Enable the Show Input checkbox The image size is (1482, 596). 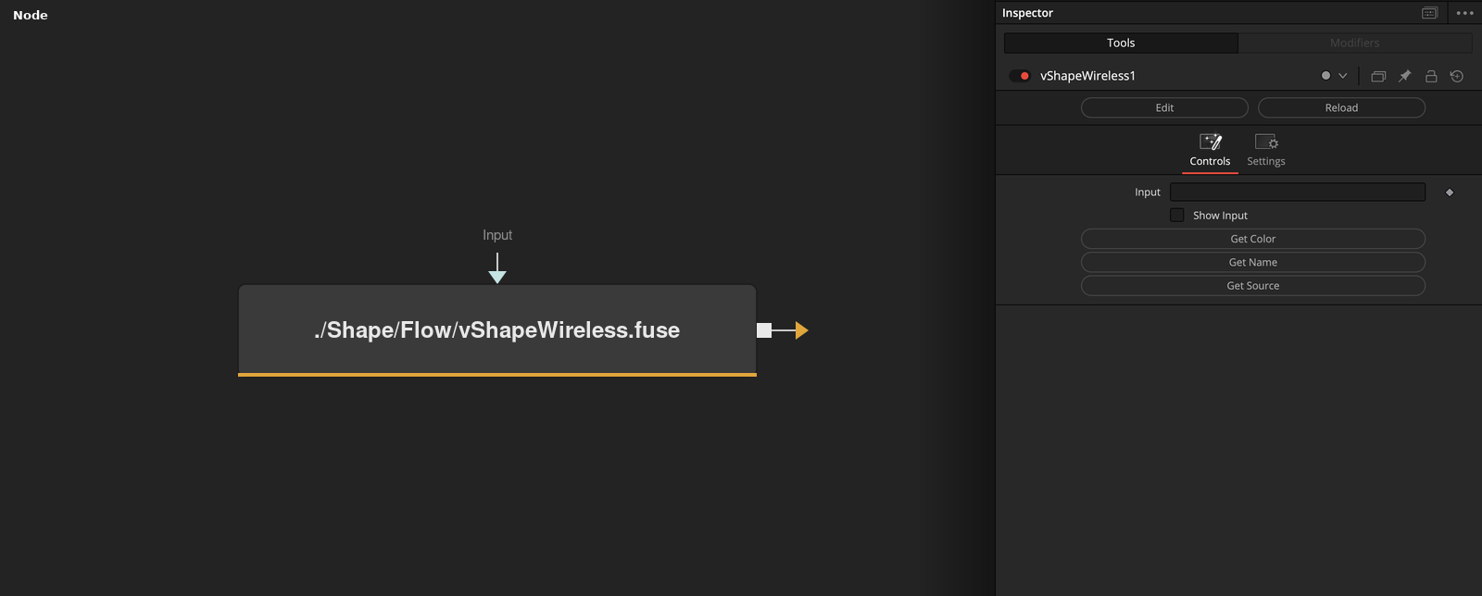point(1177,216)
